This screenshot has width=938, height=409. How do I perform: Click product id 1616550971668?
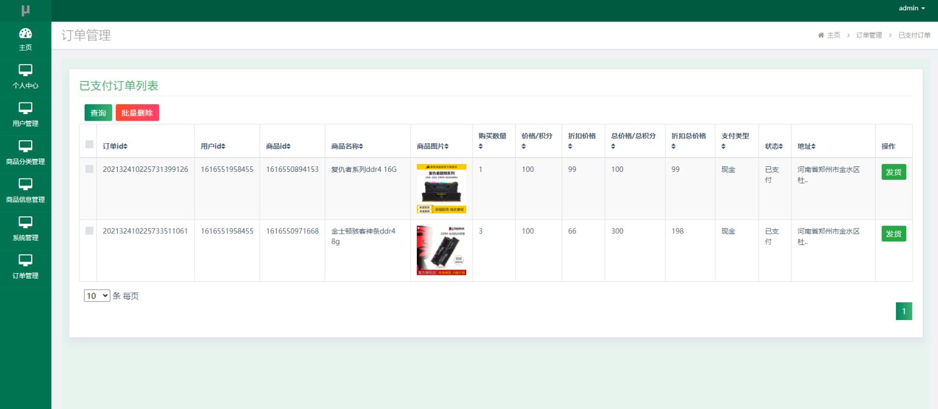[x=292, y=231]
